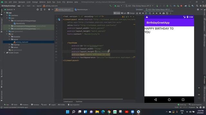The image size is (206, 115).
Task: Open Windows Start button on taskbar
Action: [x=68, y=112]
